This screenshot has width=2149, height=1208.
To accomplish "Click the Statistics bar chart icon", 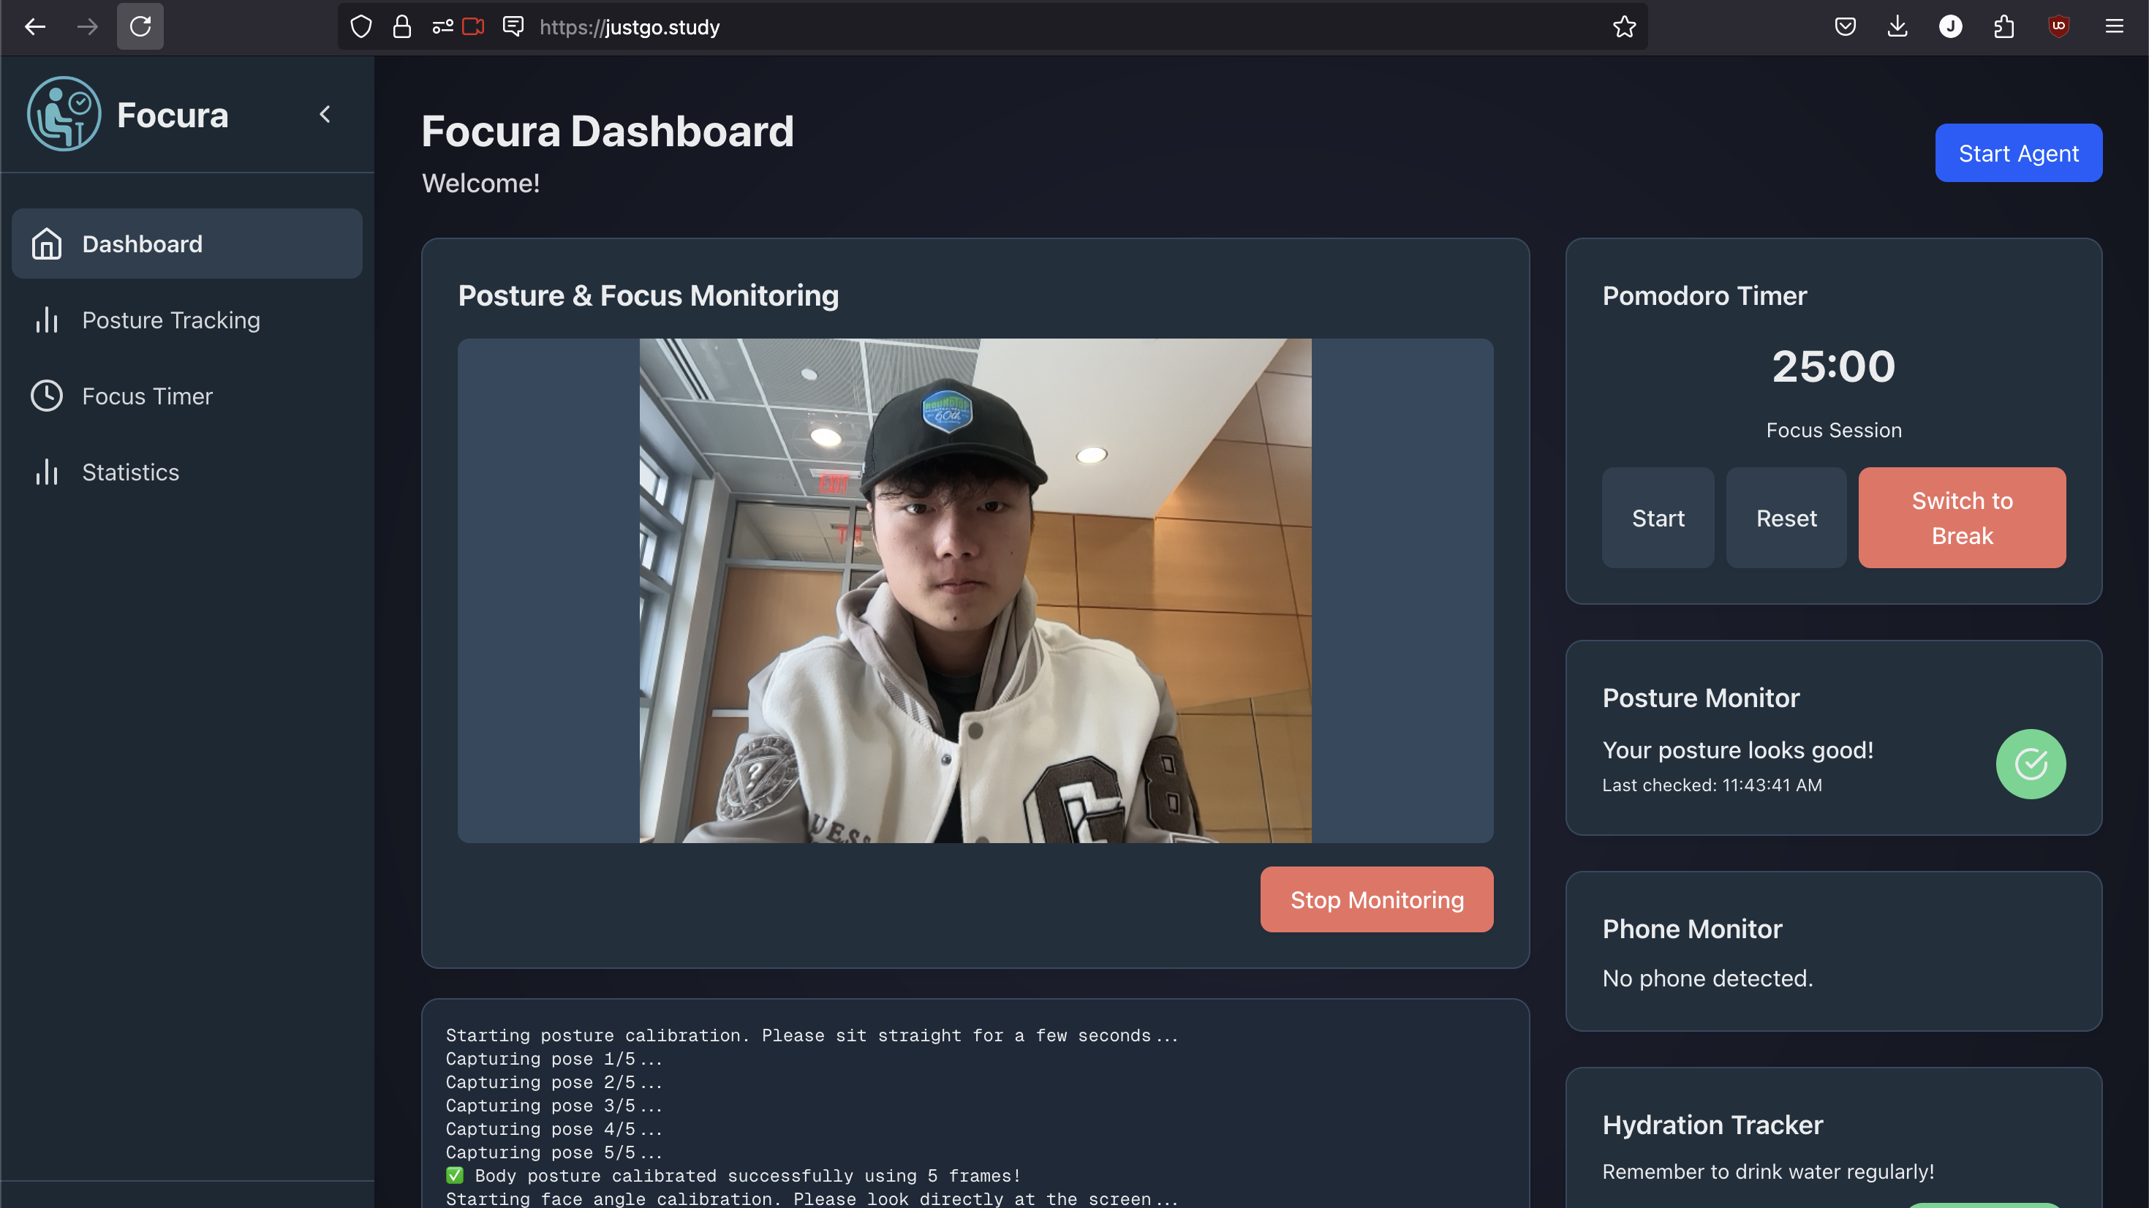I will [47, 472].
